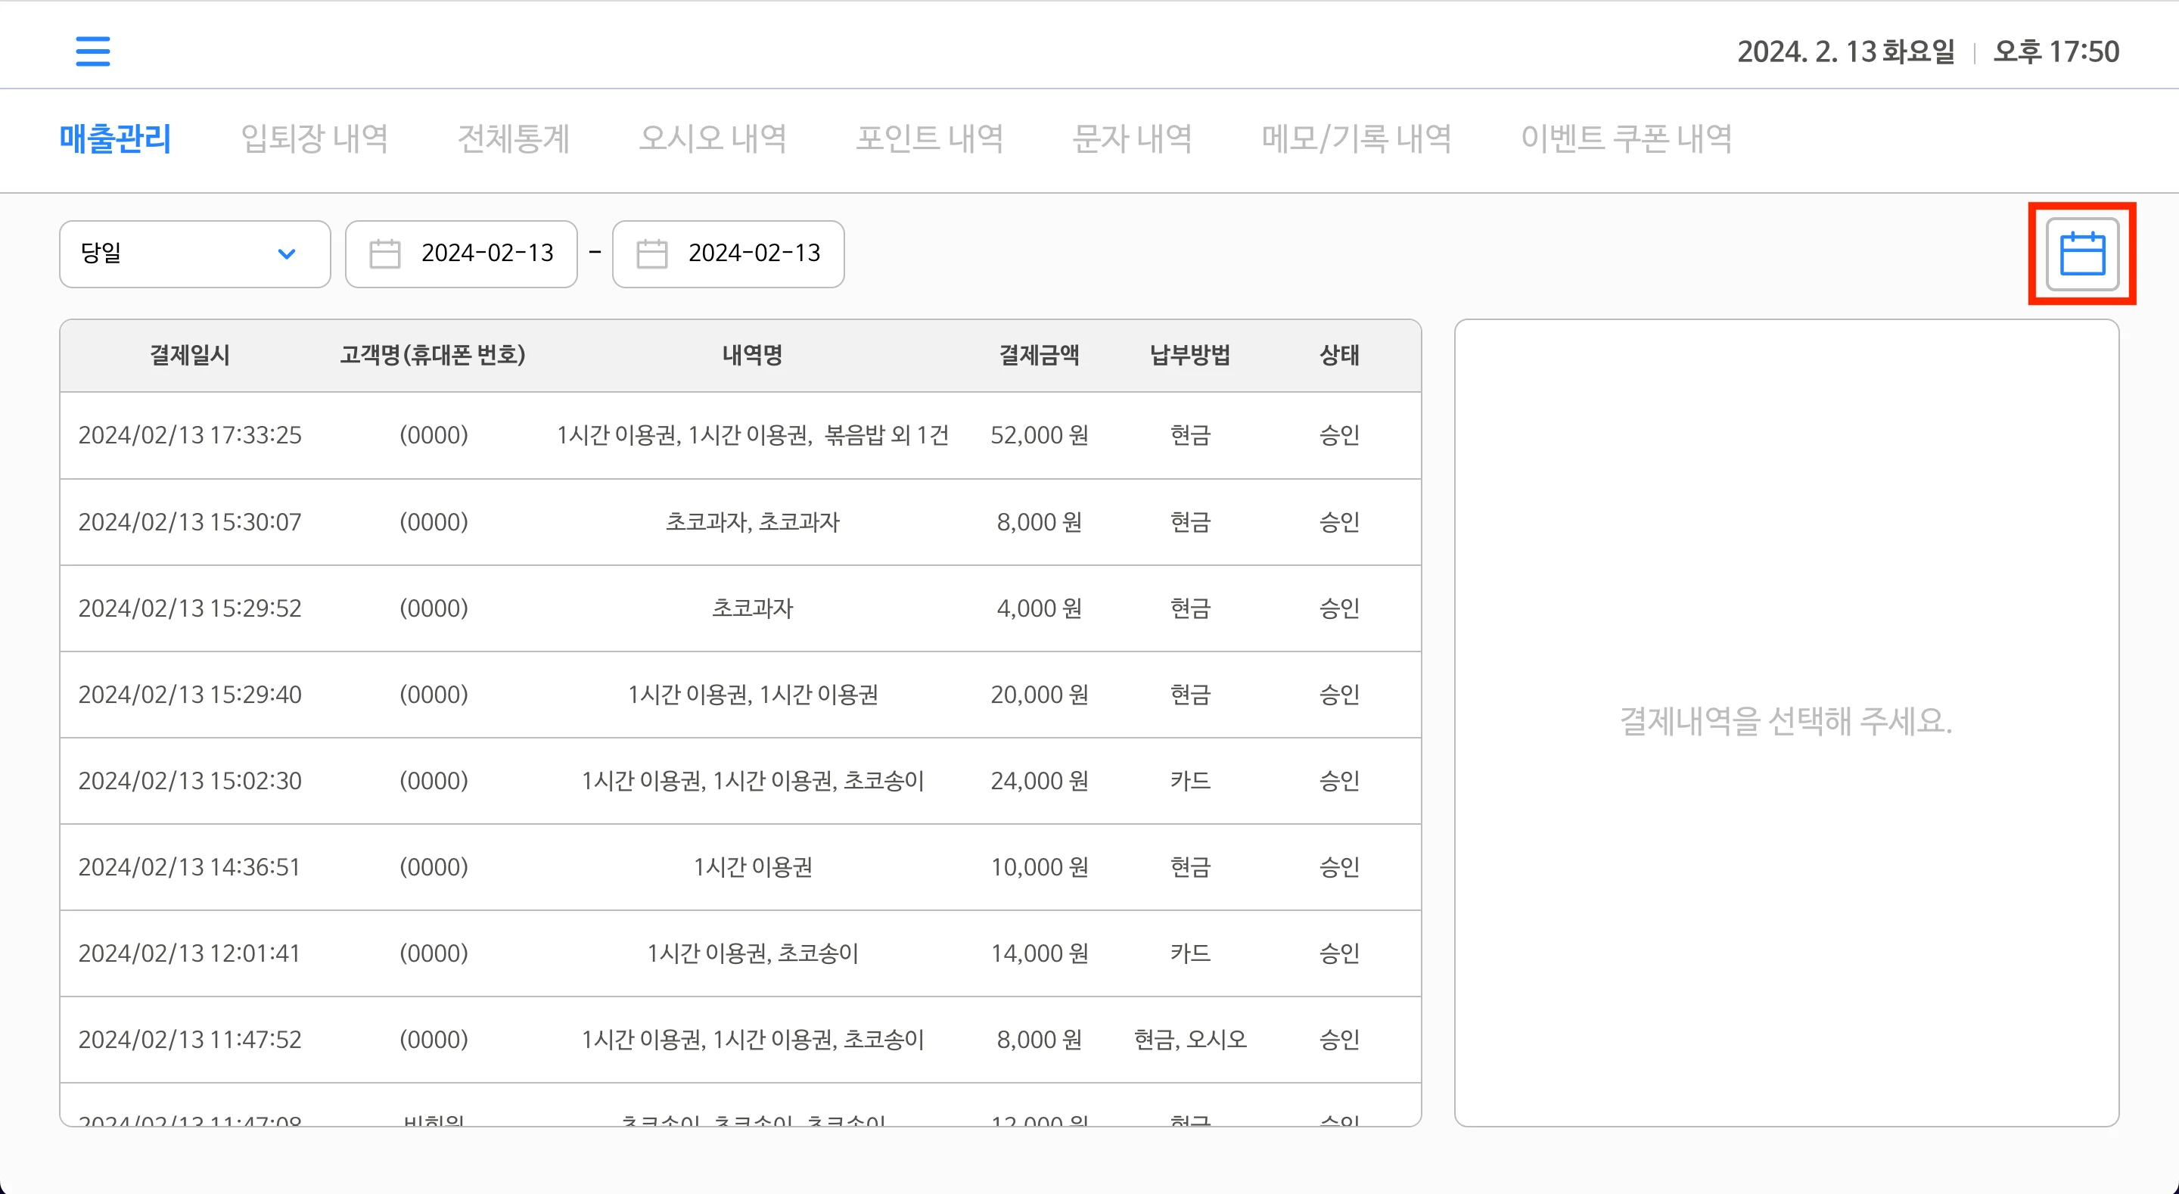Click 초코과자, 초코과자 item description
Screen dimensions: 2179x1194
pyautogui.click(x=753, y=522)
